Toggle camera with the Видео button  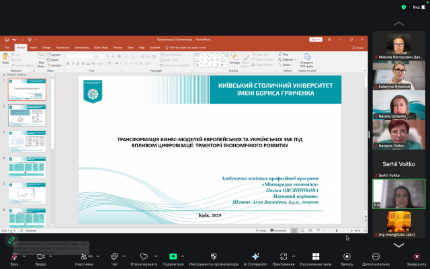pyautogui.click(x=40, y=257)
